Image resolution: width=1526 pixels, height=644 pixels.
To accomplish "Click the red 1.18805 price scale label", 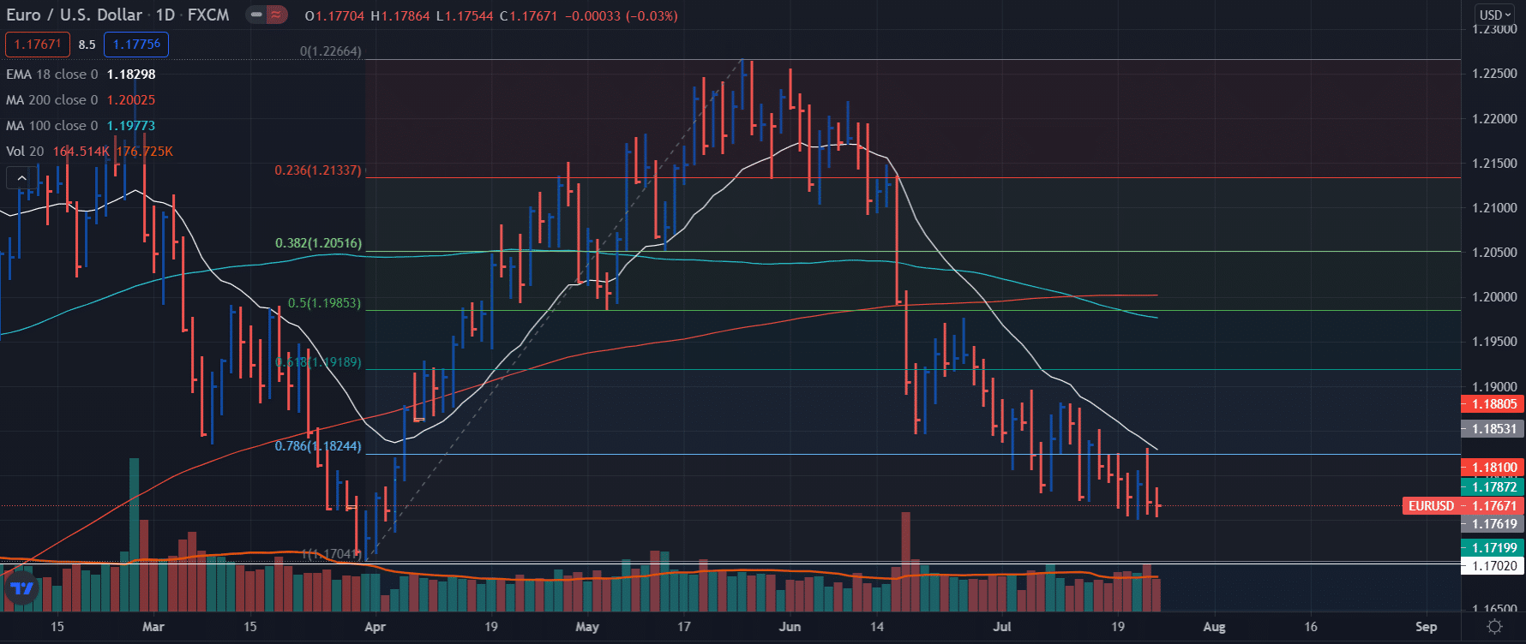I will pyautogui.click(x=1492, y=404).
